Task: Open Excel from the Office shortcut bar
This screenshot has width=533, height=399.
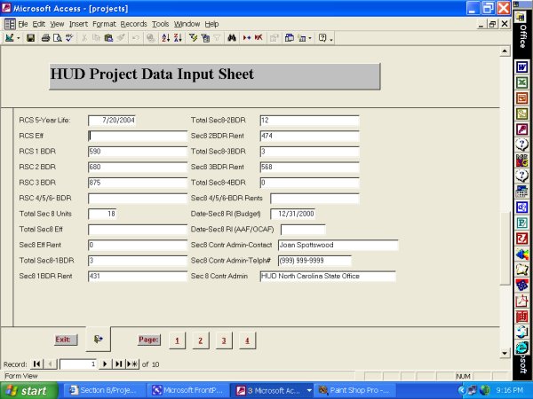Action: coord(522,82)
